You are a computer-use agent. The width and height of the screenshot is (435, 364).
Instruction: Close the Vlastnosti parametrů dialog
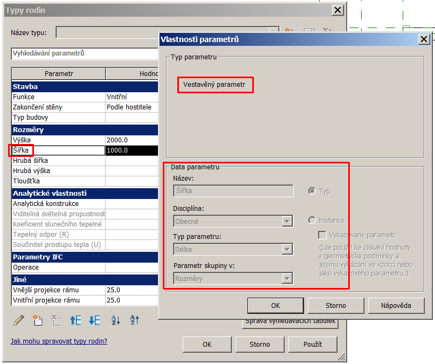(424, 39)
